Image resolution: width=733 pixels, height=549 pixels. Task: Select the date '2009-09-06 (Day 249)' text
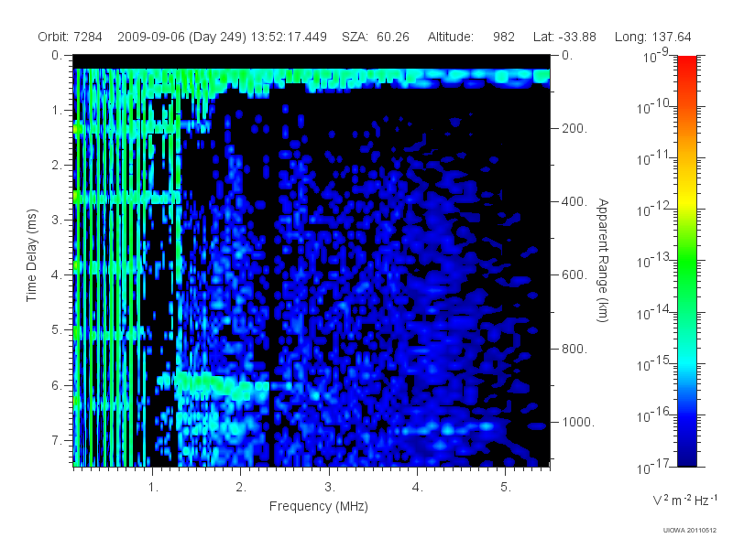point(181,37)
